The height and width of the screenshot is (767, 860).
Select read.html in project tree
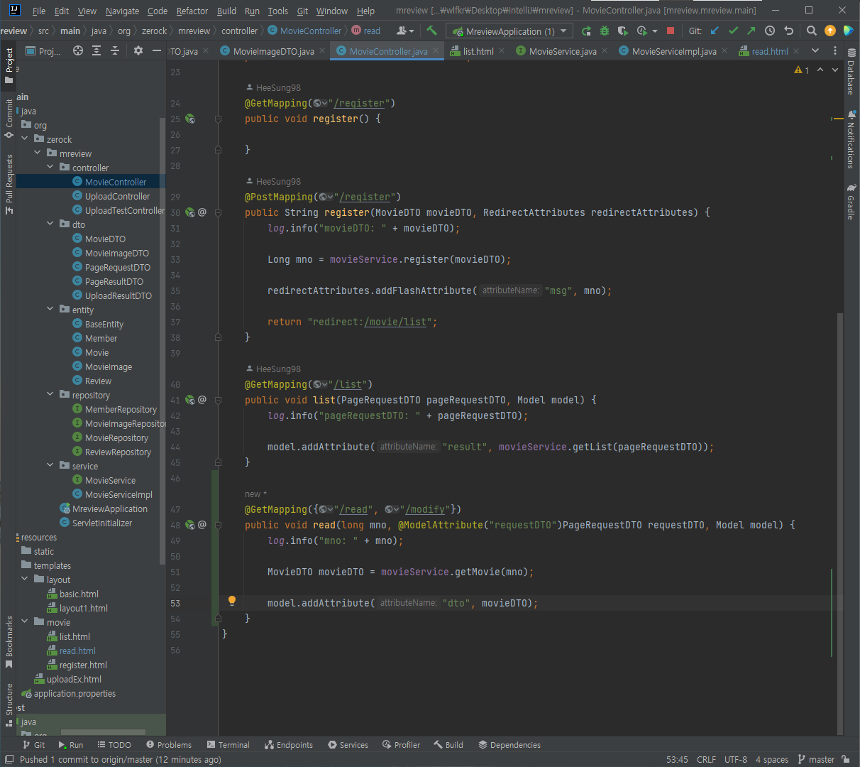77,651
